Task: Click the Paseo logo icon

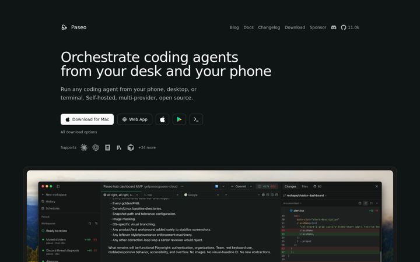Action: [x=64, y=27]
